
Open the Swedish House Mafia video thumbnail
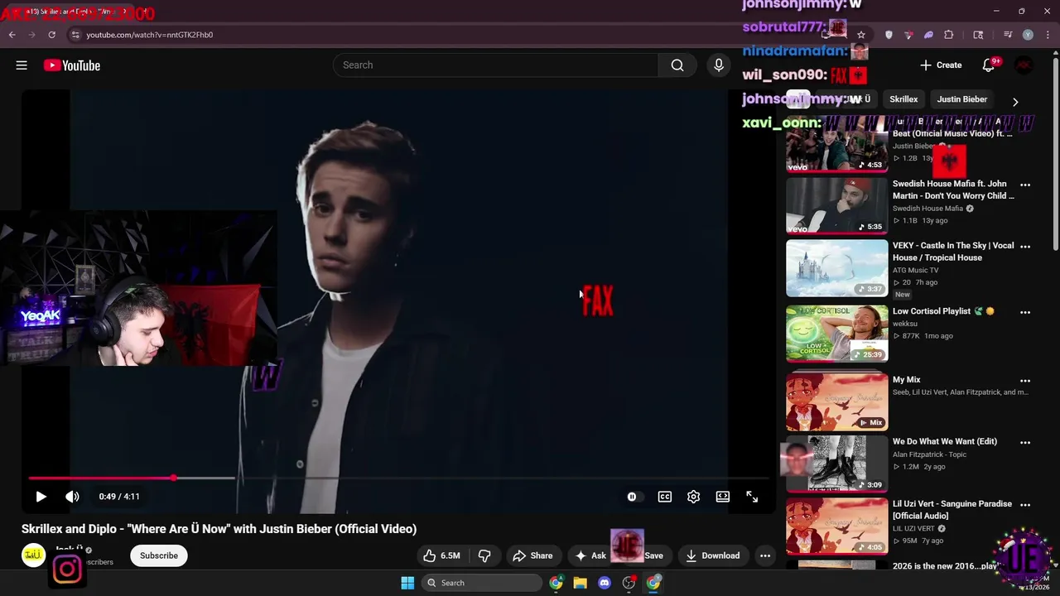(x=836, y=206)
